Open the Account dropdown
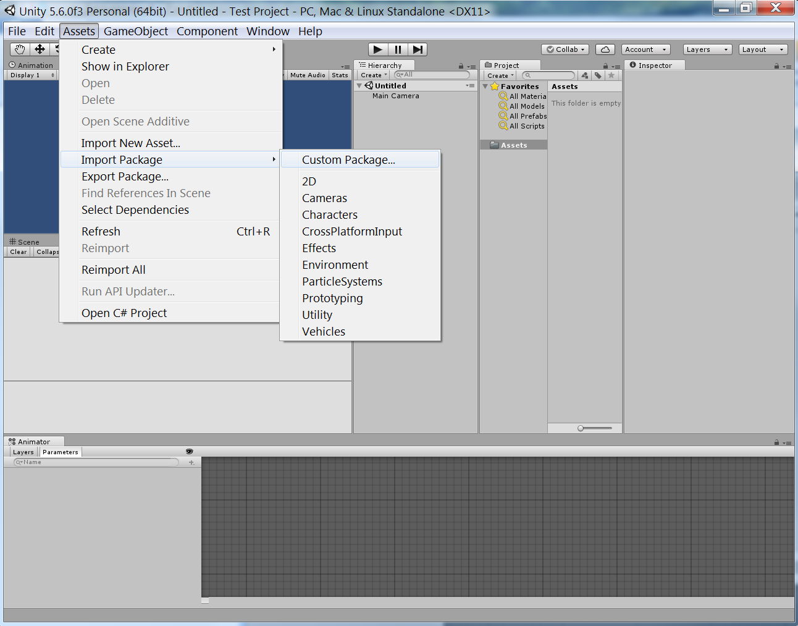The image size is (798, 626). pyautogui.click(x=645, y=49)
